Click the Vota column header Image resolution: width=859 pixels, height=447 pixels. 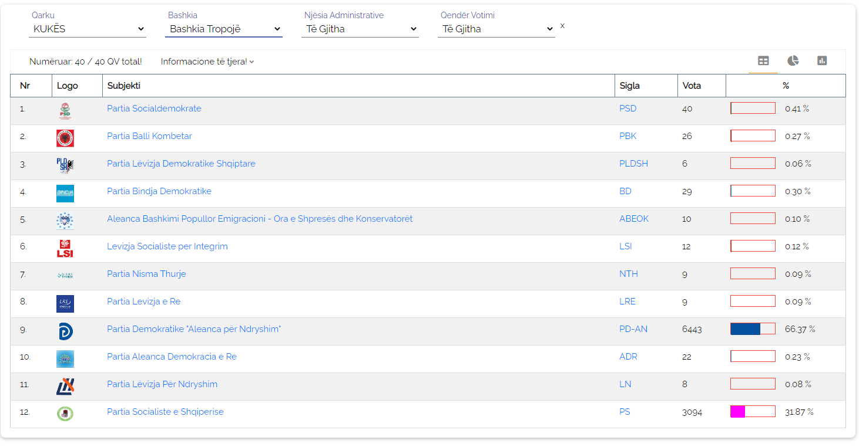tap(692, 86)
